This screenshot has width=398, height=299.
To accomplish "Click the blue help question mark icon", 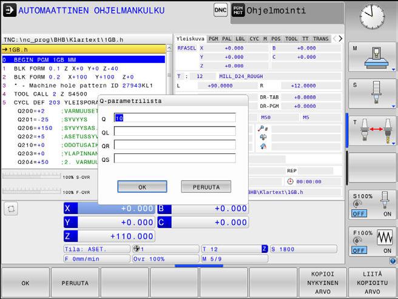I will coord(393,261).
